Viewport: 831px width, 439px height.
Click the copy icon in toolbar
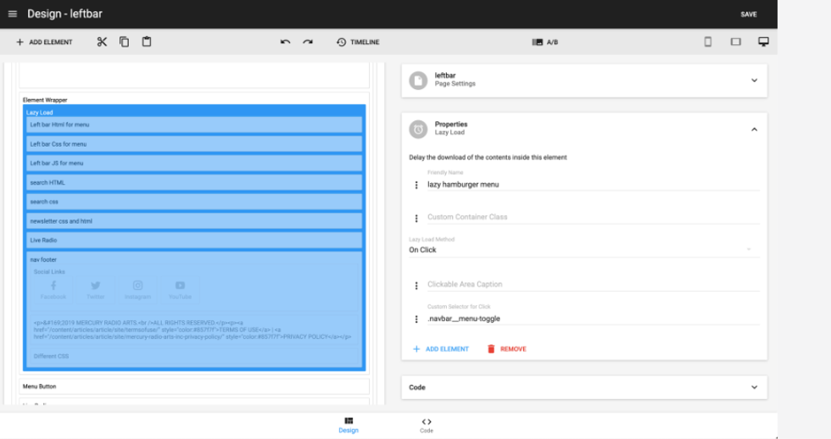click(124, 42)
